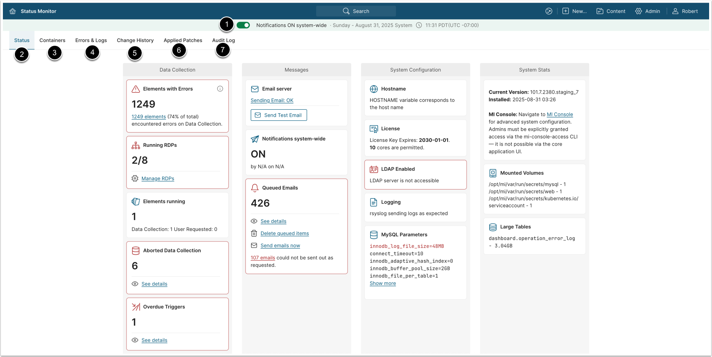Click the eye icon under Queued Emails
The height and width of the screenshot is (357, 712).
[x=254, y=221]
